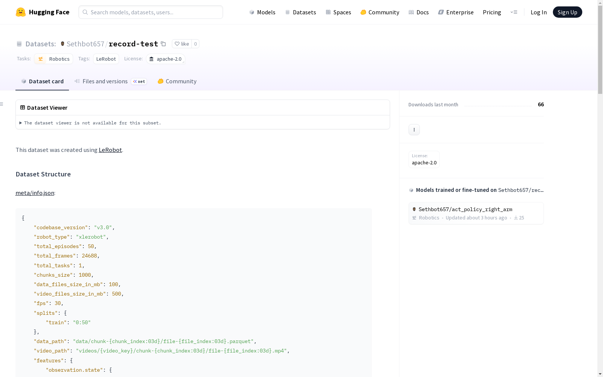Click the "chunks_size" value 1000
The height and width of the screenshot is (377, 603).
85,275
